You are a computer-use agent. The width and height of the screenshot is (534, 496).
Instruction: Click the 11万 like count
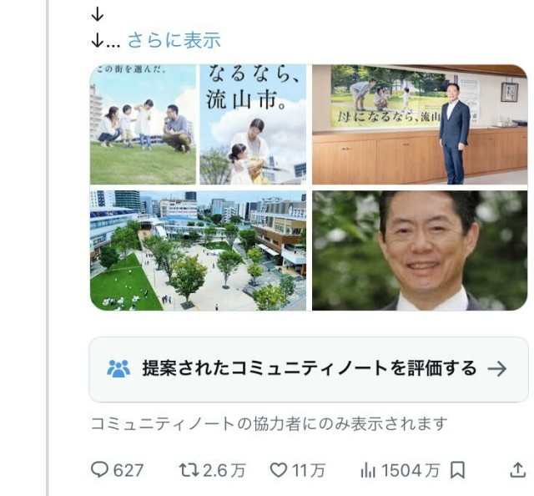pos(309,470)
